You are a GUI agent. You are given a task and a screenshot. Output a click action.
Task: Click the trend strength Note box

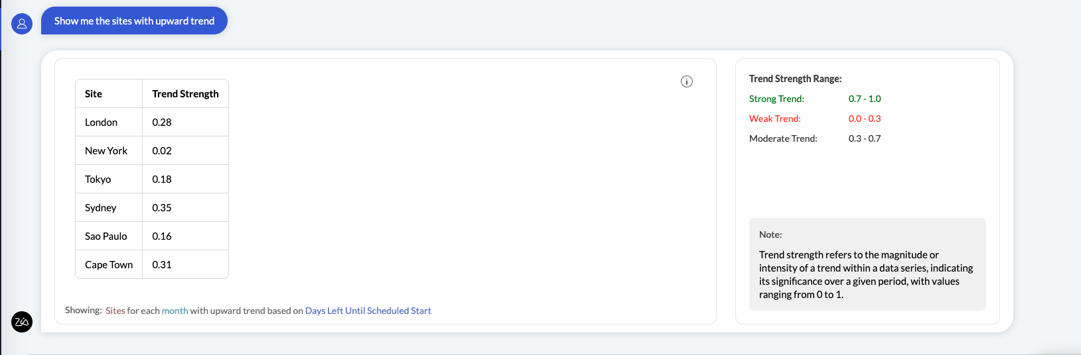[867, 264]
